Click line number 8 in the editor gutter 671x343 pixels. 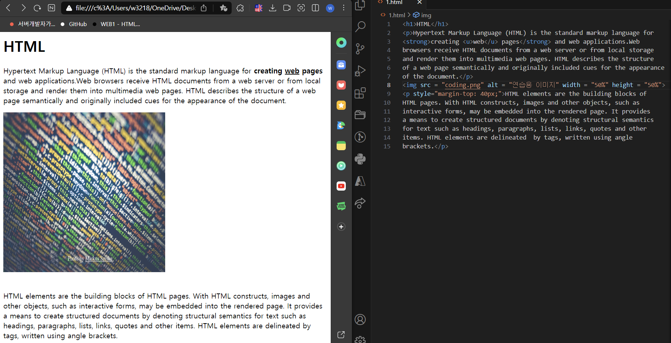(389, 85)
